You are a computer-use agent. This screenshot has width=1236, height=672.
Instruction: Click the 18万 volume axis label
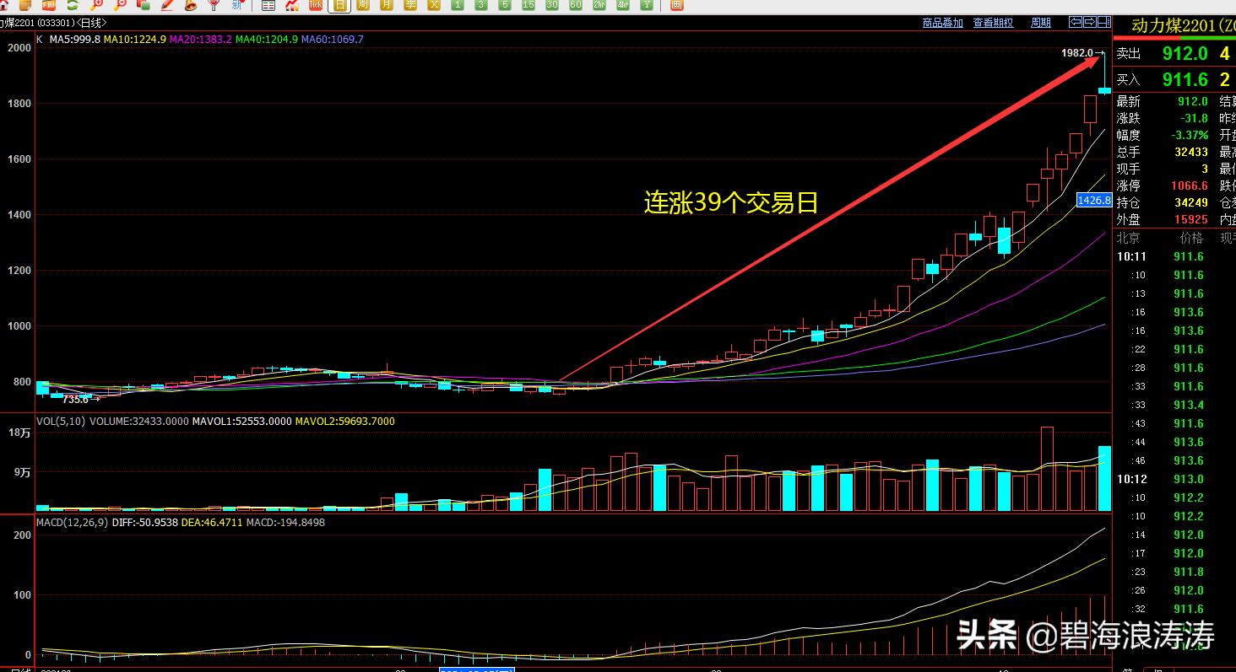coord(19,433)
